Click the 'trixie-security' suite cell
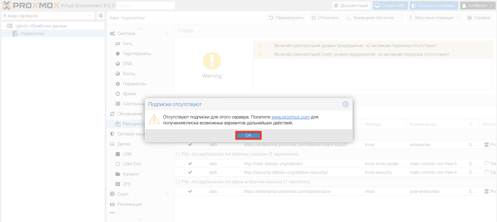 tap(378, 172)
